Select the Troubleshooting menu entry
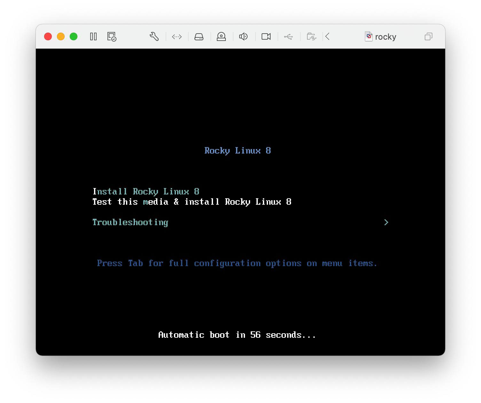 130,222
